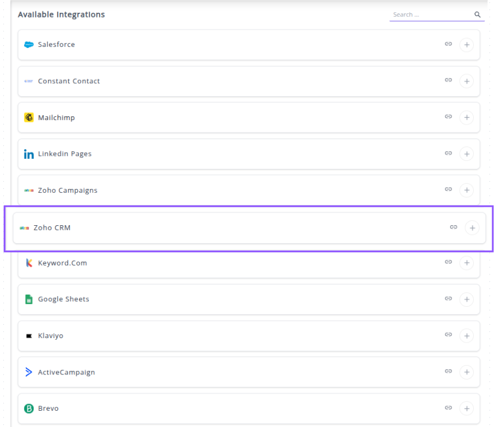Click the plus icon for Keyword.Com
Screen dimensions: 495x427
coord(467,263)
